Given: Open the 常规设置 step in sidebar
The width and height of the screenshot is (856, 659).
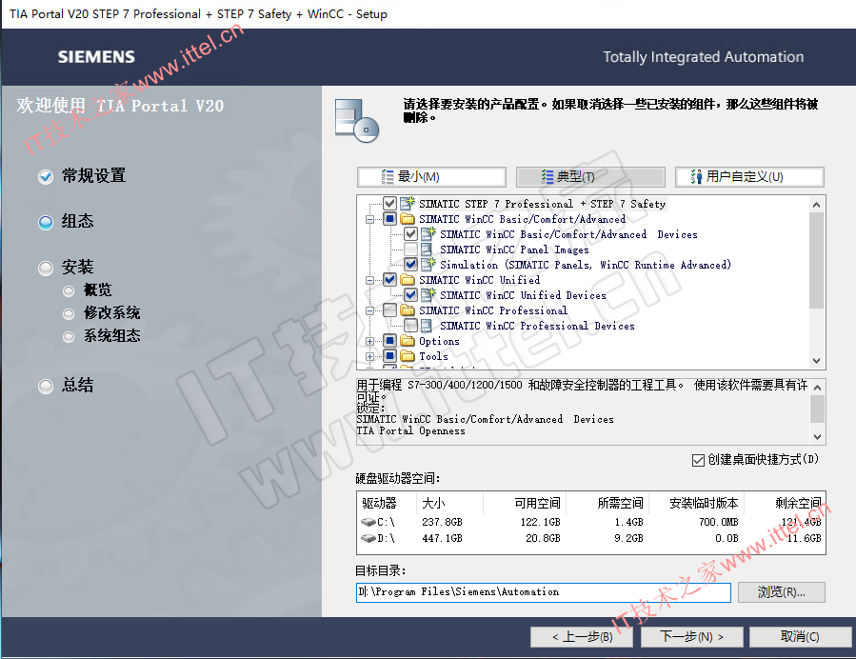Looking at the screenshot, I should 82,176.
